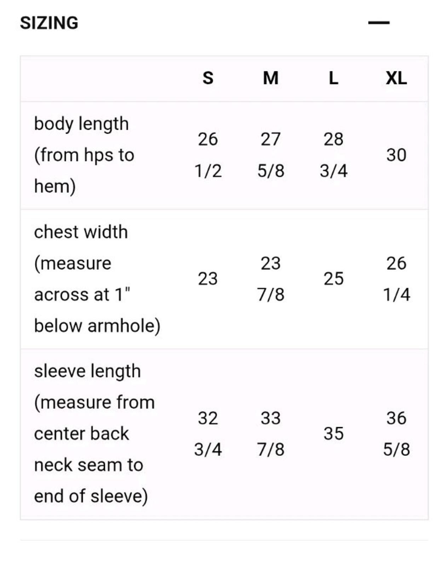Click the SIZING section heading
This screenshot has width=448, height=566.
coord(49,23)
